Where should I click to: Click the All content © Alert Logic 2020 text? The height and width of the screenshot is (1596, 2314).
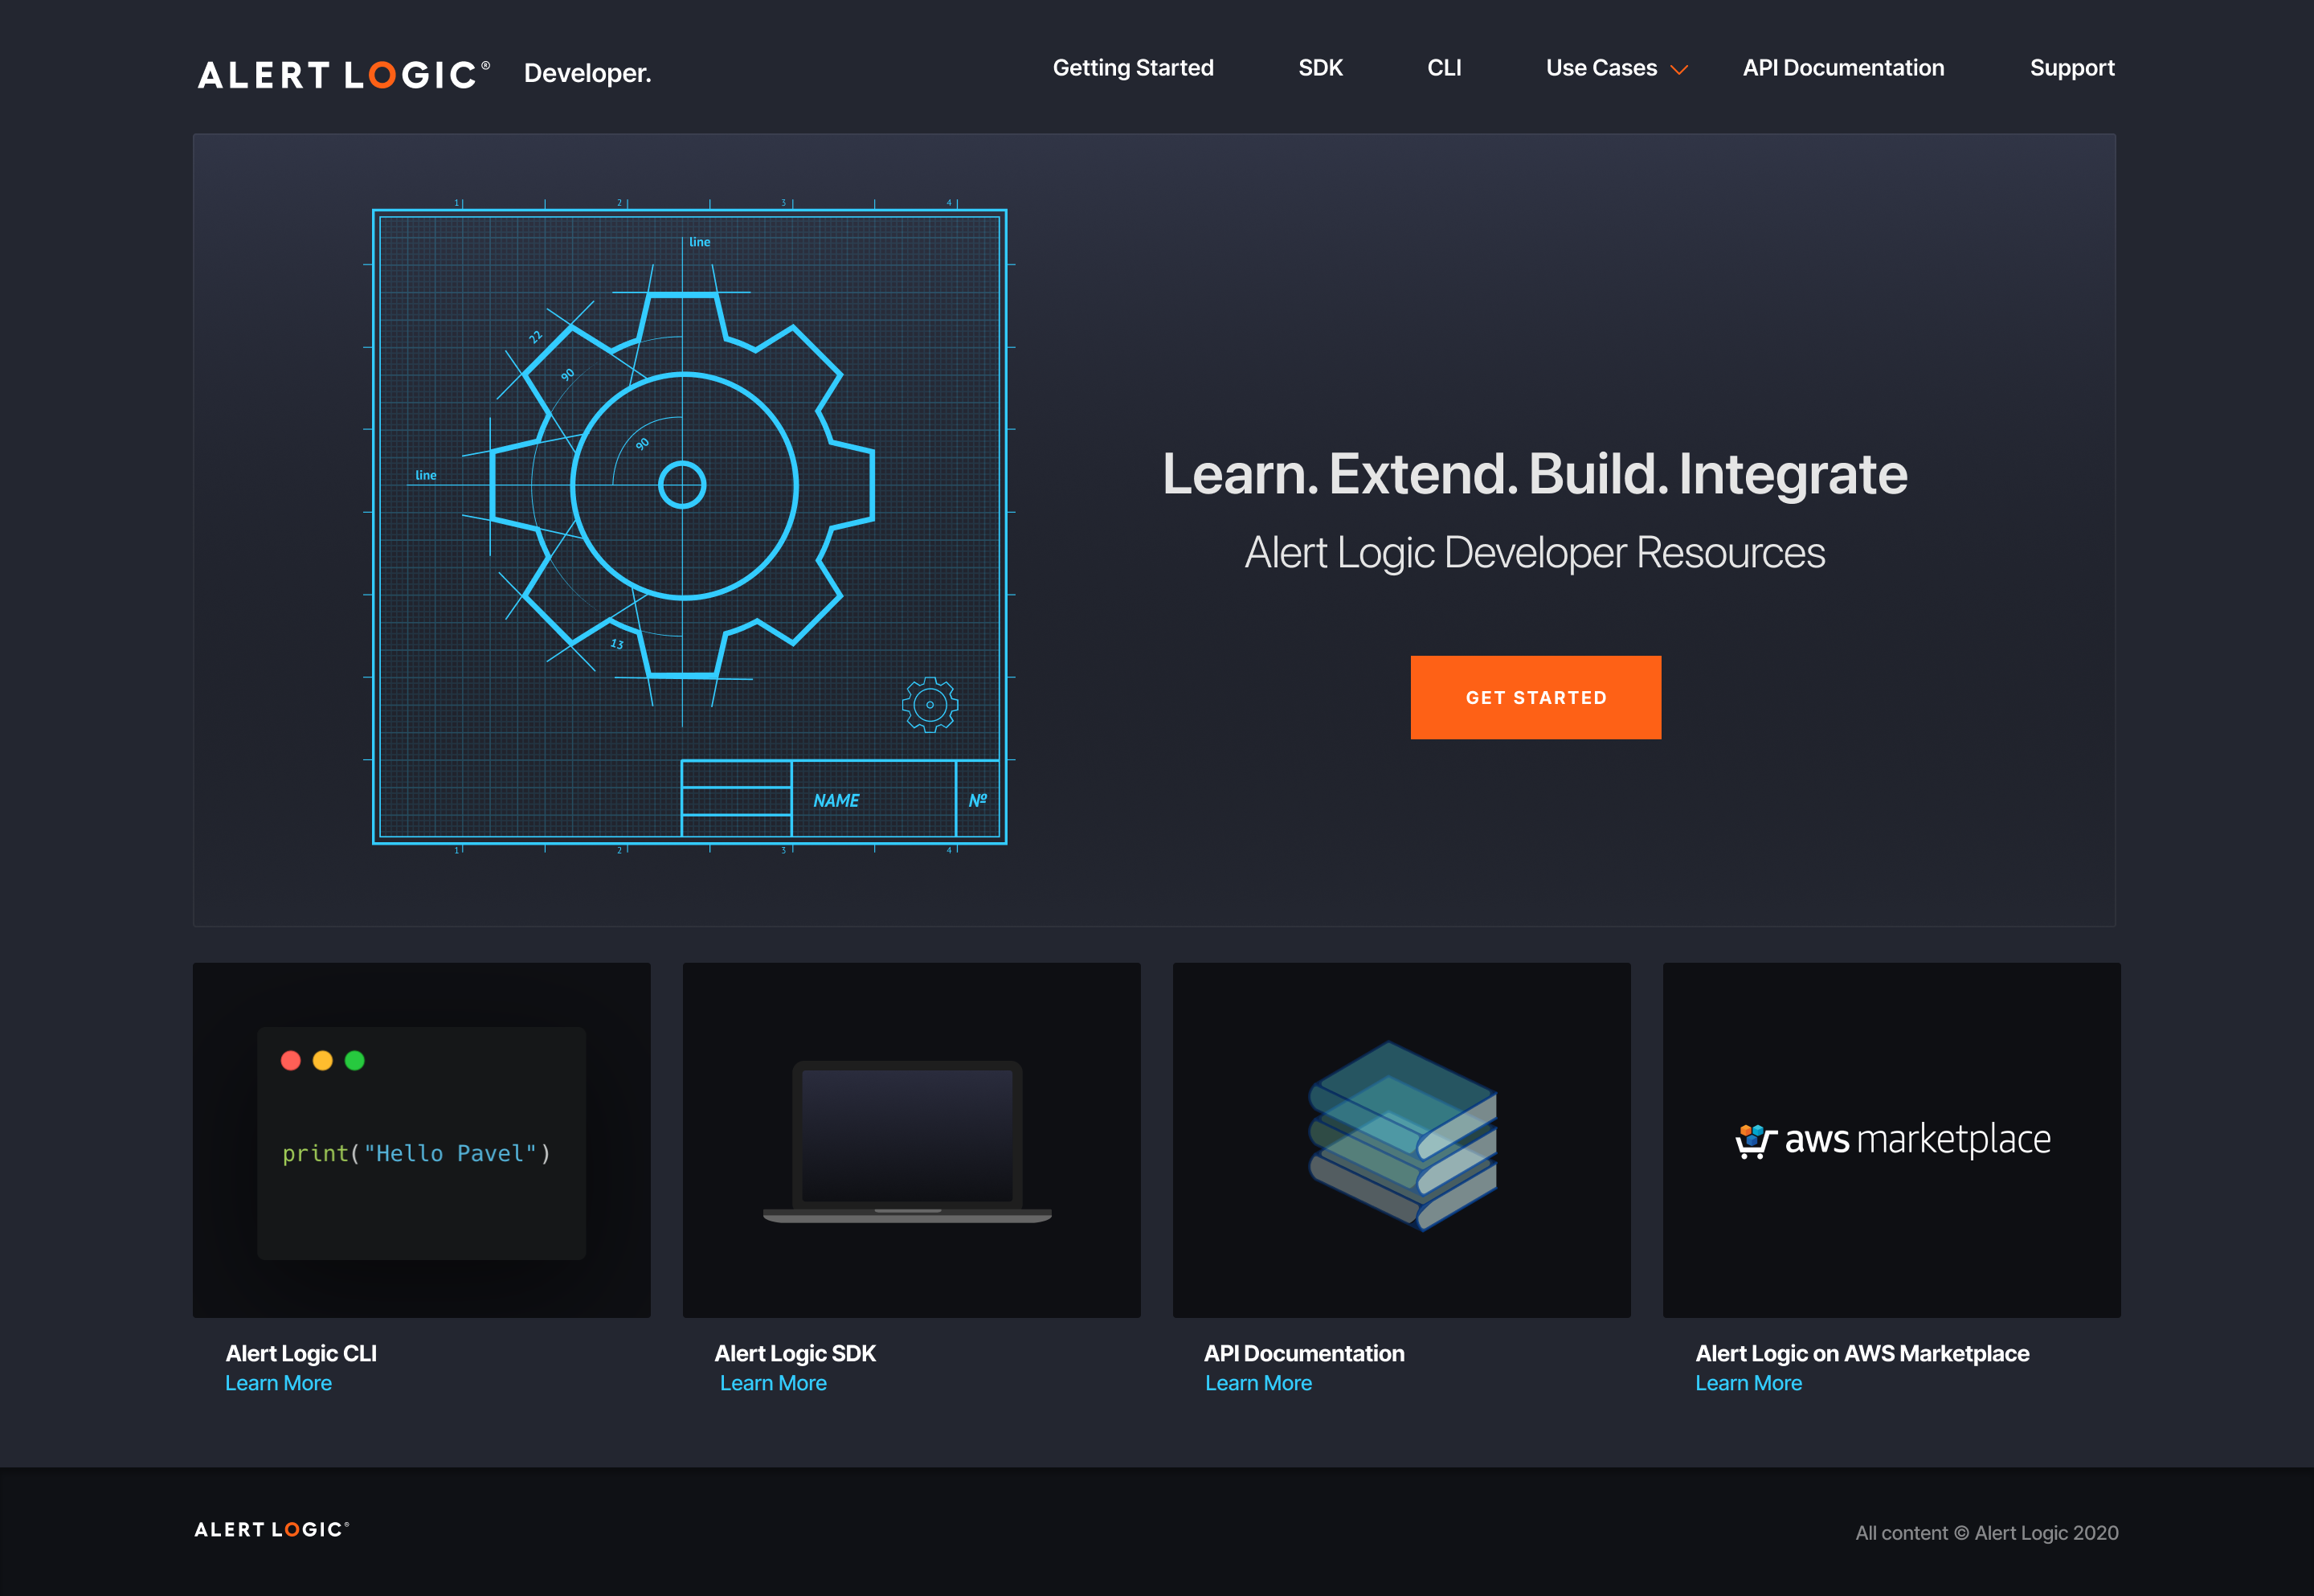(1986, 1532)
